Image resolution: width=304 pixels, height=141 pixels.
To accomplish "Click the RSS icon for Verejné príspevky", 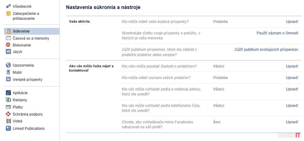I will [8, 80].
